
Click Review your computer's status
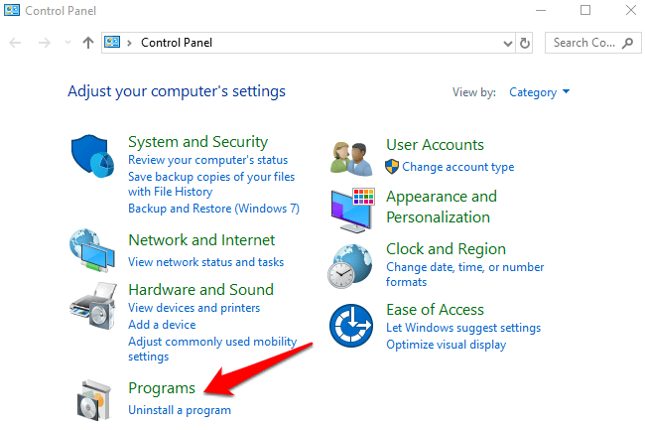pos(207,160)
